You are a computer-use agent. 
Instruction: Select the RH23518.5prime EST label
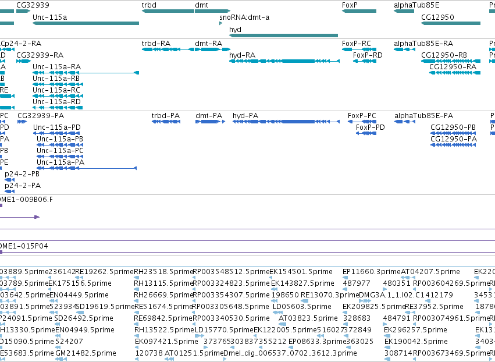163,272
